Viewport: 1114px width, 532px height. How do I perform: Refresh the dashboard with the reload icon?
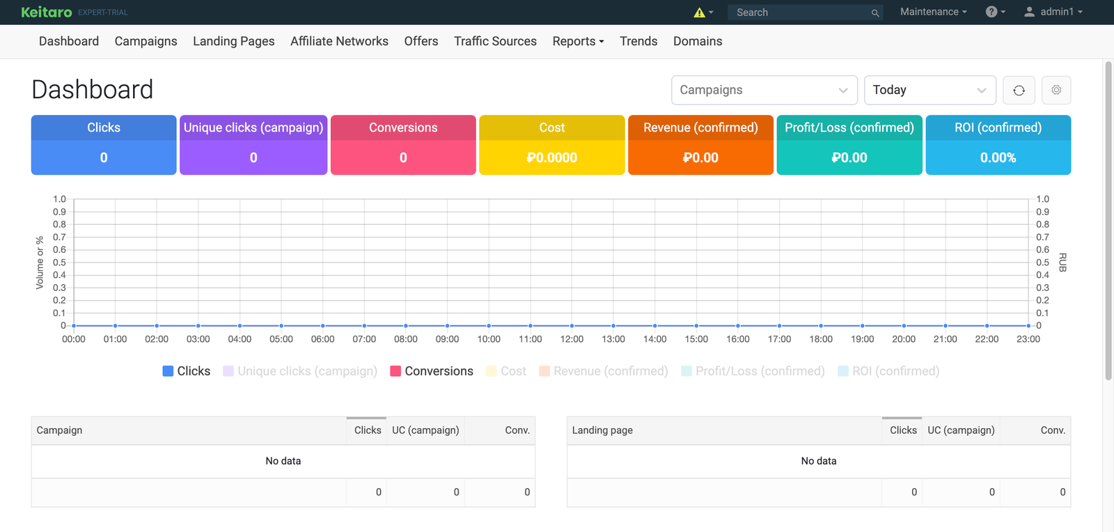click(x=1019, y=91)
